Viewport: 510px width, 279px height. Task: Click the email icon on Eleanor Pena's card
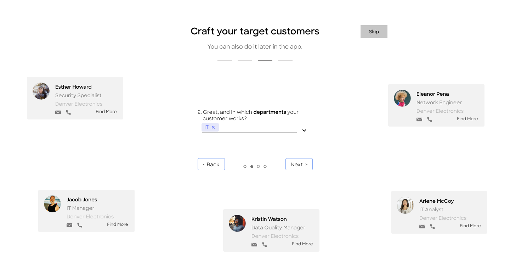click(419, 119)
